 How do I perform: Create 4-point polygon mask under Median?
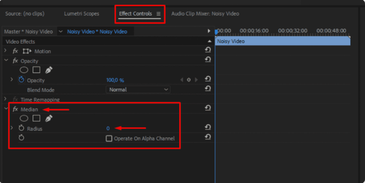[36, 118]
